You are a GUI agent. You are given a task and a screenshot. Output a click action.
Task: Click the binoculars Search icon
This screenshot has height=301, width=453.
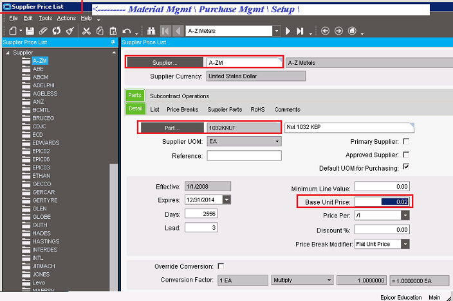click(151, 31)
